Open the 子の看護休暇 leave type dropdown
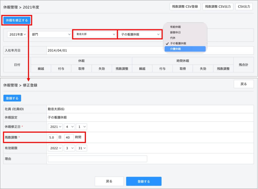Image resolution: width=258 pixels, height=189 pixels. [140, 34]
